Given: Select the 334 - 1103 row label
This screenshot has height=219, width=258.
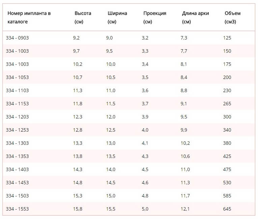Looking at the screenshot, I should [x=17, y=90].
